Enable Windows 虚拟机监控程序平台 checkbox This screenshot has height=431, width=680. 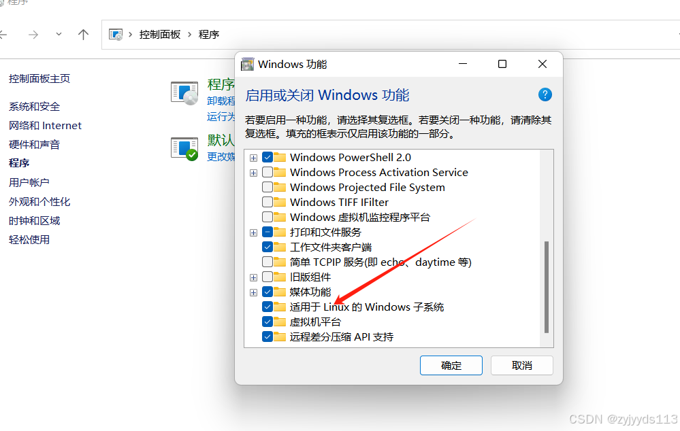[268, 217]
